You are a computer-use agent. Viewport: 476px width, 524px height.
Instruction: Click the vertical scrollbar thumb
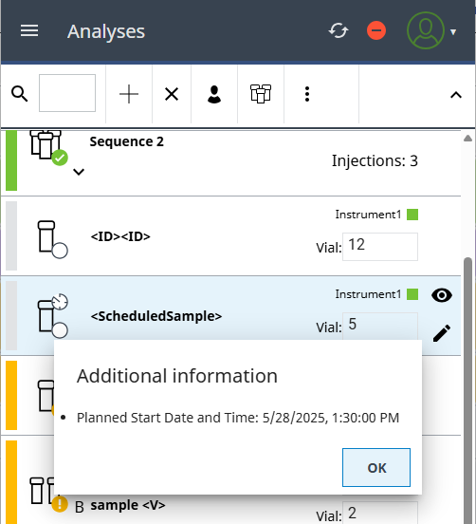(x=468, y=390)
